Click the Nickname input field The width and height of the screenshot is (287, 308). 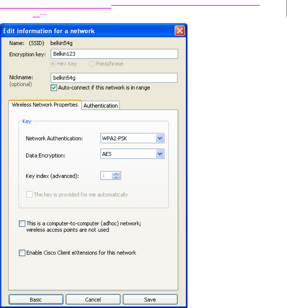pyautogui.click(x=114, y=78)
